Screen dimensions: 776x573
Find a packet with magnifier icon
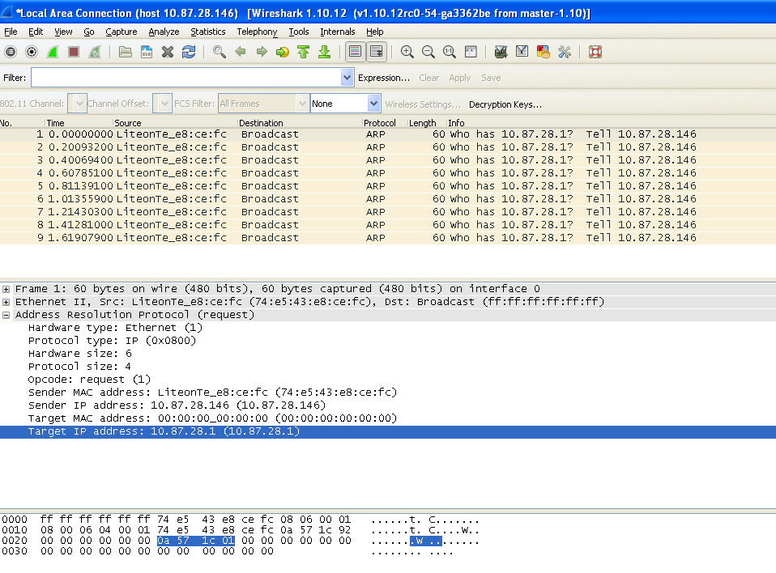pyautogui.click(x=220, y=52)
